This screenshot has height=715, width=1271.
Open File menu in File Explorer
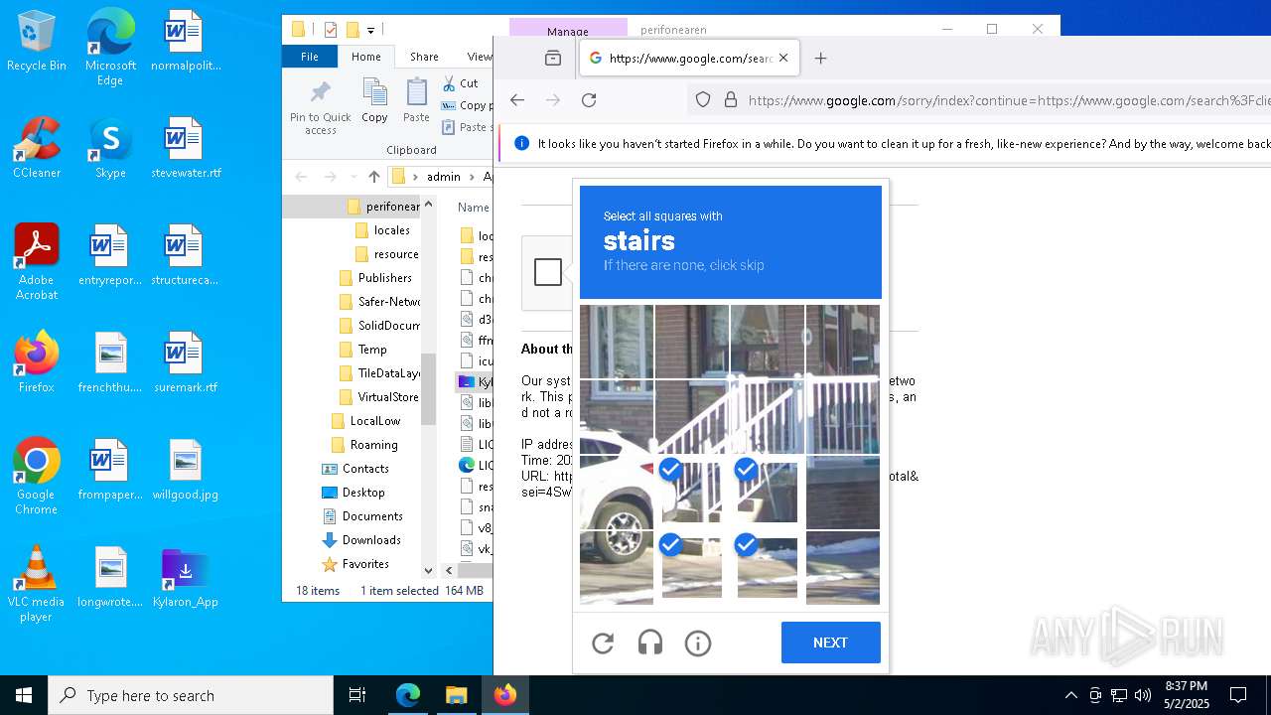click(310, 57)
